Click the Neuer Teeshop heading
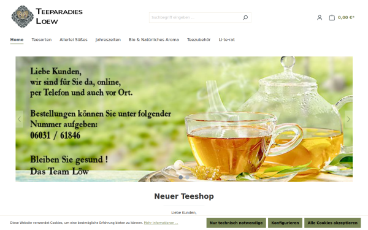 [184, 196]
